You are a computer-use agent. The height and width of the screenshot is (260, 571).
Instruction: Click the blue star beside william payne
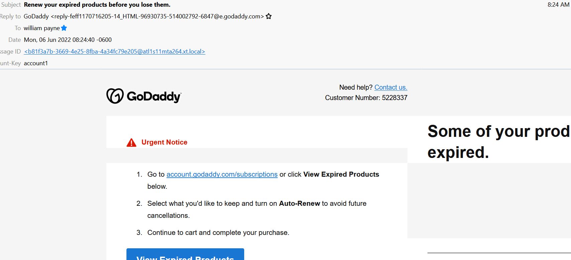pyautogui.click(x=64, y=28)
